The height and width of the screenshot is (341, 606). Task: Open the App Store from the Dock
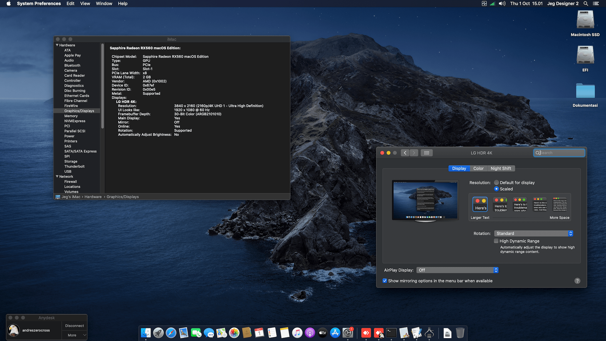tap(335, 333)
